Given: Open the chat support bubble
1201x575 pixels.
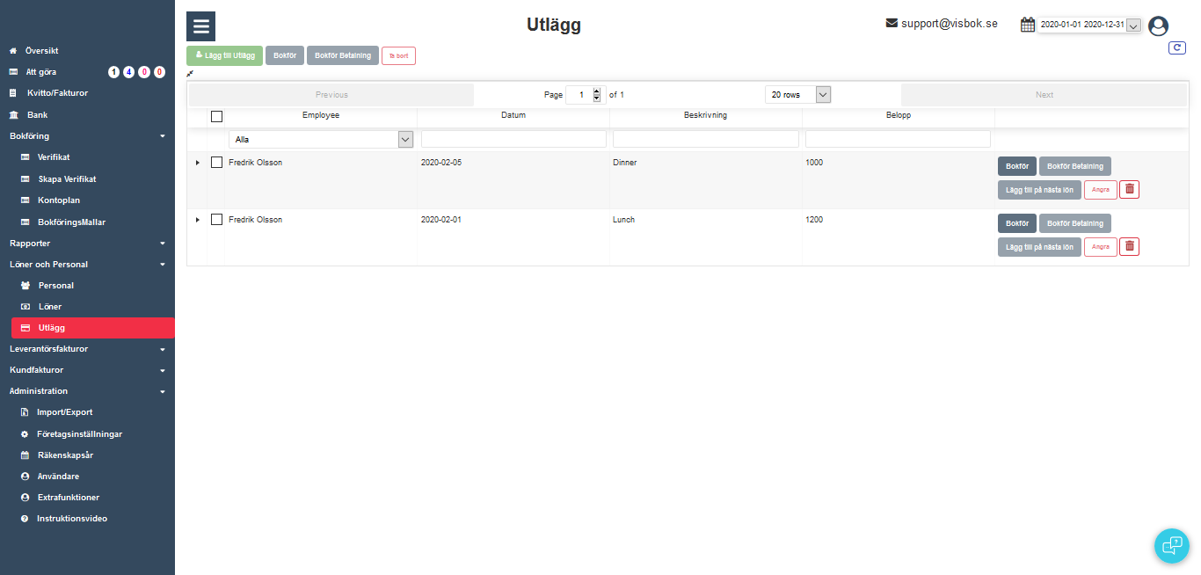Looking at the screenshot, I should click(1171, 545).
